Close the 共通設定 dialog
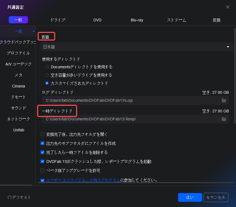 [227, 7]
